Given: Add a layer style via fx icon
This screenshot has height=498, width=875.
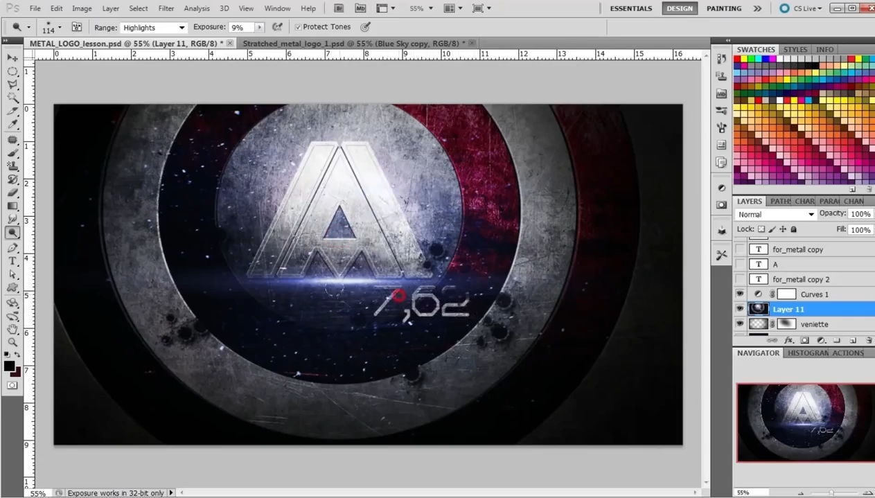Looking at the screenshot, I should [788, 340].
